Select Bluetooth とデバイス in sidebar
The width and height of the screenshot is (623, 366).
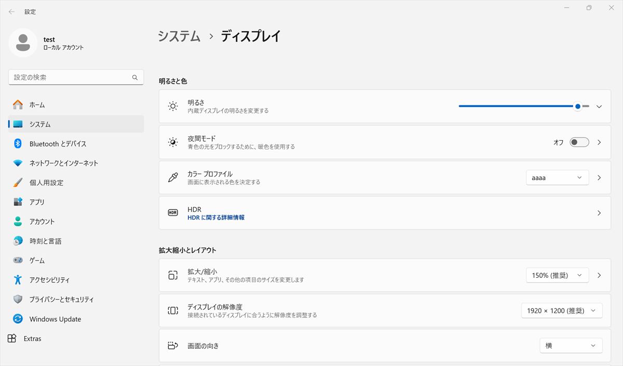coord(76,144)
